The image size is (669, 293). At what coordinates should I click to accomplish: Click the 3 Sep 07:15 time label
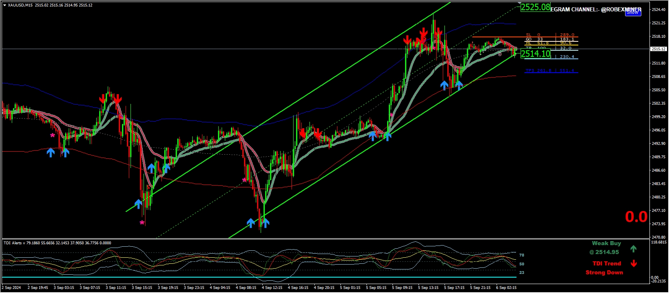tap(90, 288)
